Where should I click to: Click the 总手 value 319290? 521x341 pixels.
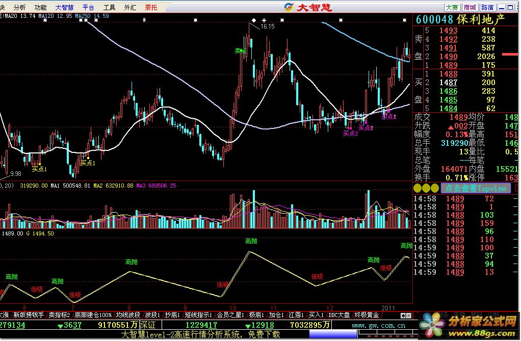point(454,143)
